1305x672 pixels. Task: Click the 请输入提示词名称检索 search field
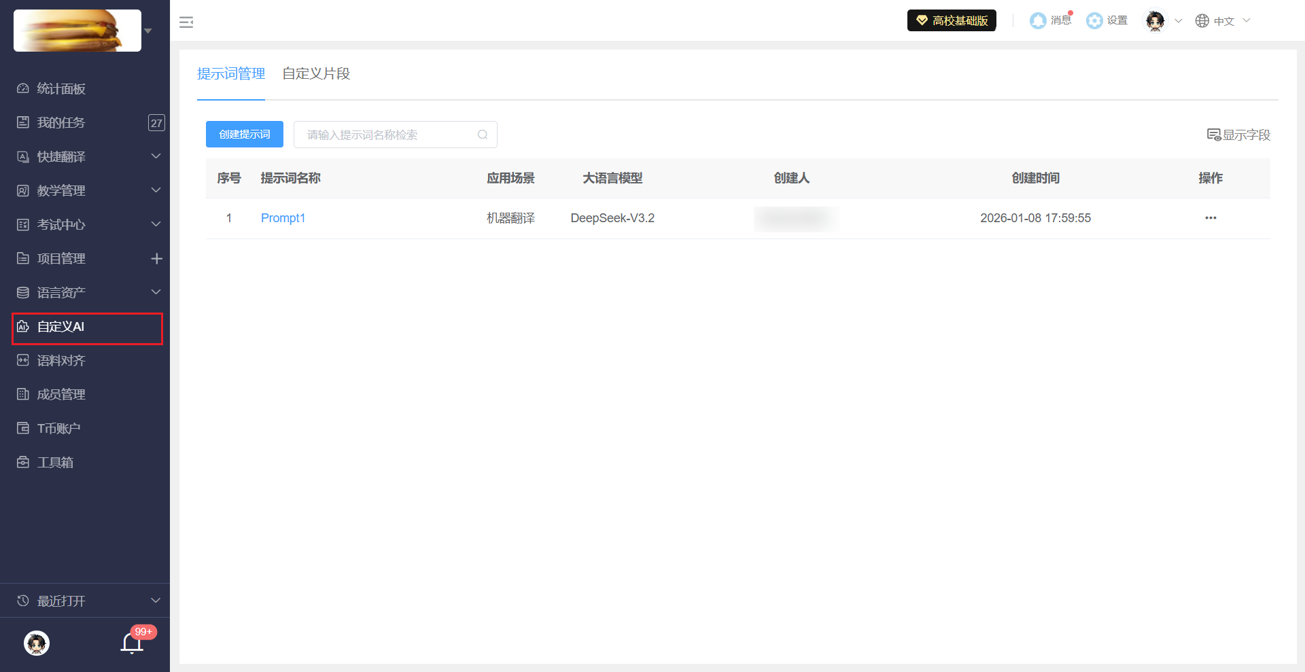pos(387,135)
